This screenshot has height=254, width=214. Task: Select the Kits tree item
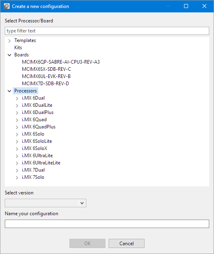tap(18, 48)
